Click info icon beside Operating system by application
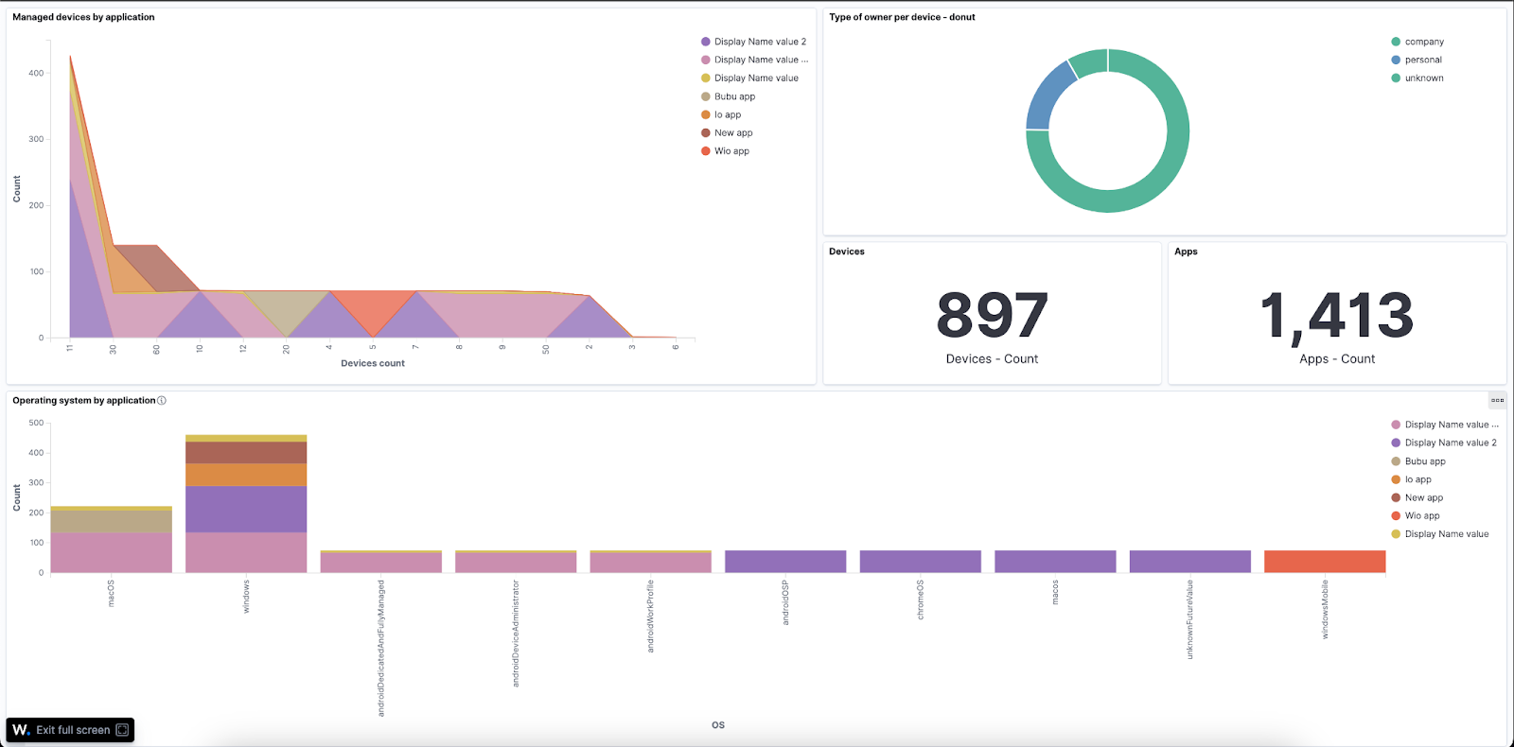This screenshot has height=747, width=1514. pyautogui.click(x=162, y=401)
